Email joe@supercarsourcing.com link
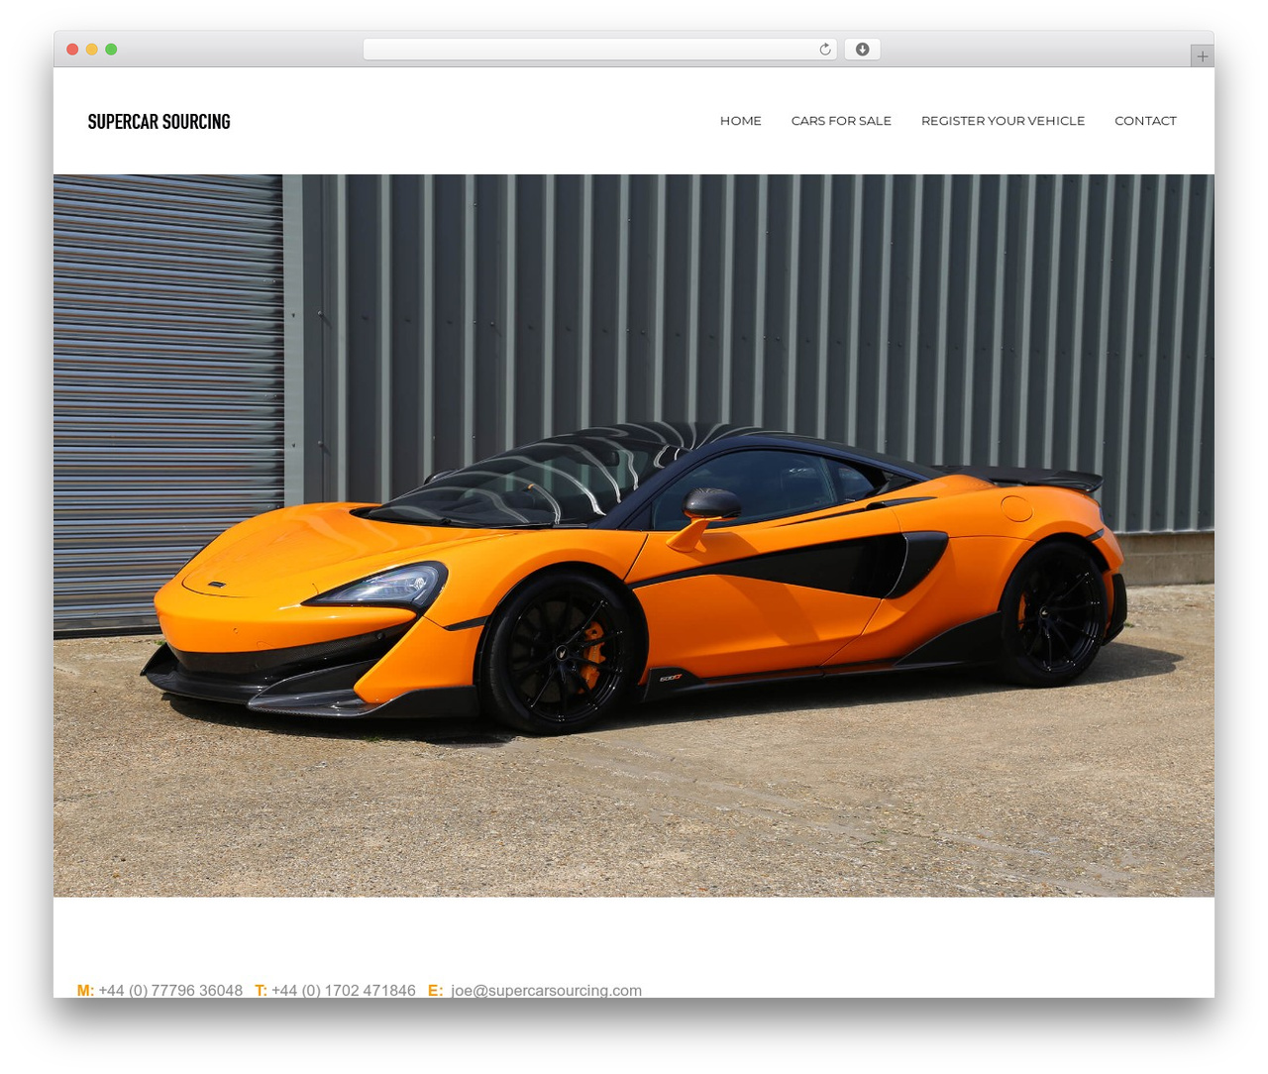Image resolution: width=1268 pixels, height=1074 pixels. coord(546,990)
